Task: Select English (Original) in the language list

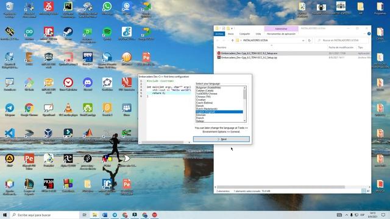Action: click(x=219, y=112)
